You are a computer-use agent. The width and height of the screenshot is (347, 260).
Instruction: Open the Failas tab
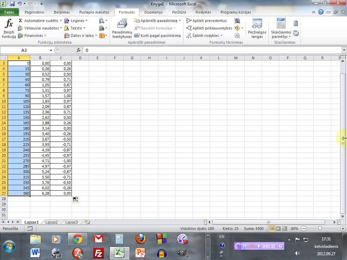point(9,12)
